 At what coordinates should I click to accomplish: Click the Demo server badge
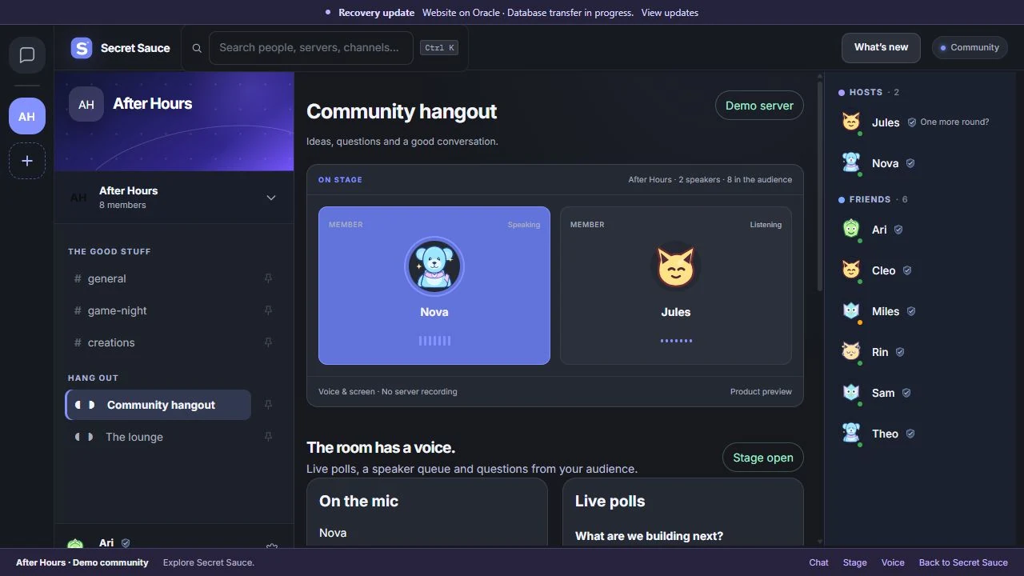coord(759,106)
